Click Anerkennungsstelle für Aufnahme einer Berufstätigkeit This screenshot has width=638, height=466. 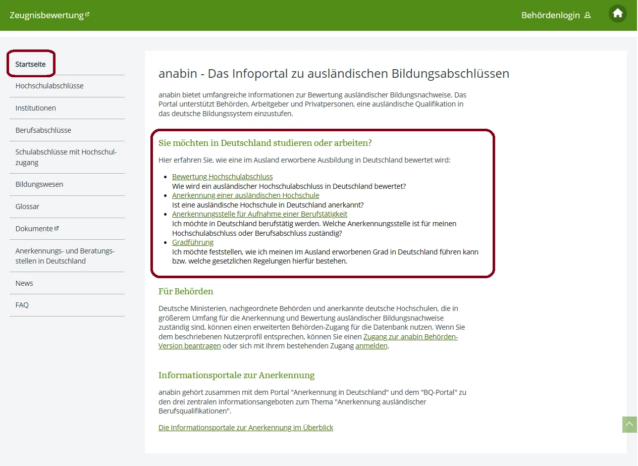[x=260, y=214]
